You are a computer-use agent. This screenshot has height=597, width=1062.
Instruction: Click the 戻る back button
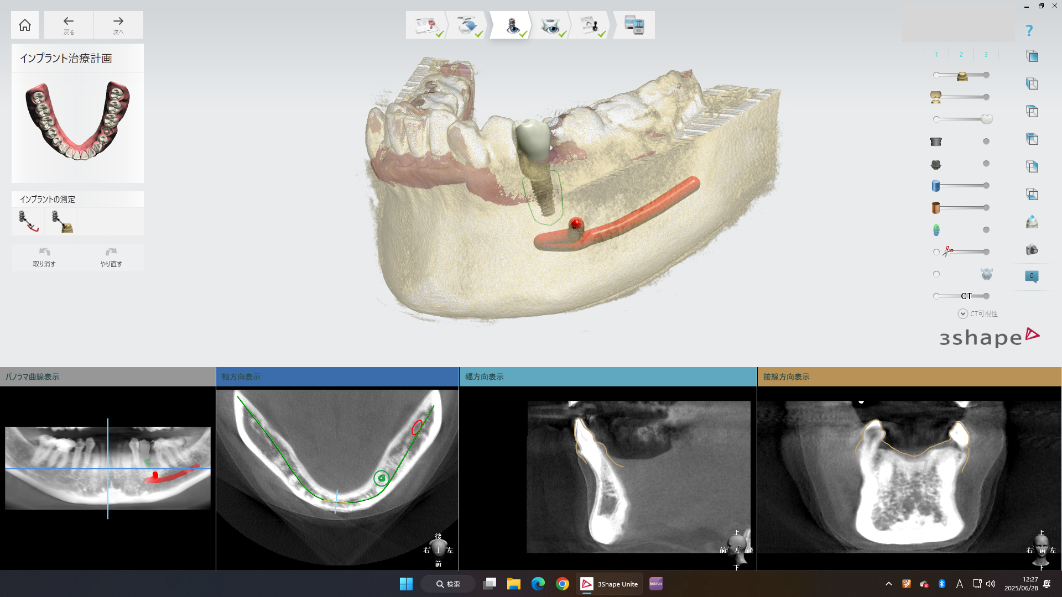pos(69,25)
